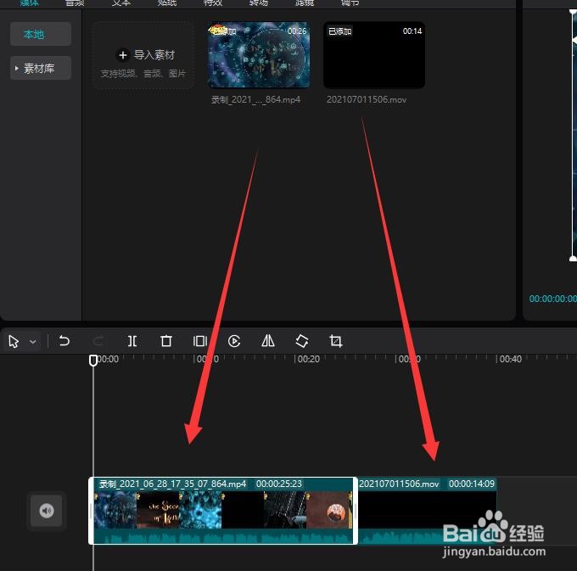Click the file name 录制_2021_..._864.mp4

point(255,100)
